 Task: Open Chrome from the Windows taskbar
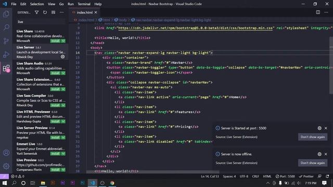click(112, 183)
